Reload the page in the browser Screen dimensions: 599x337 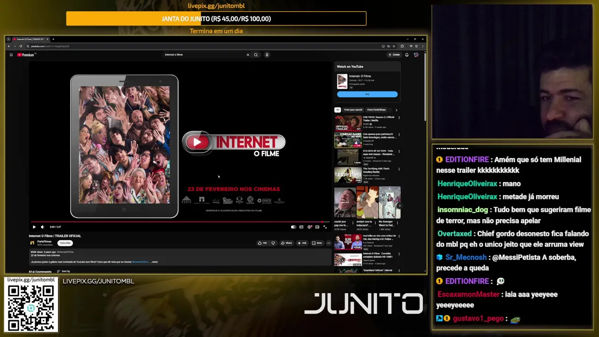21,46
